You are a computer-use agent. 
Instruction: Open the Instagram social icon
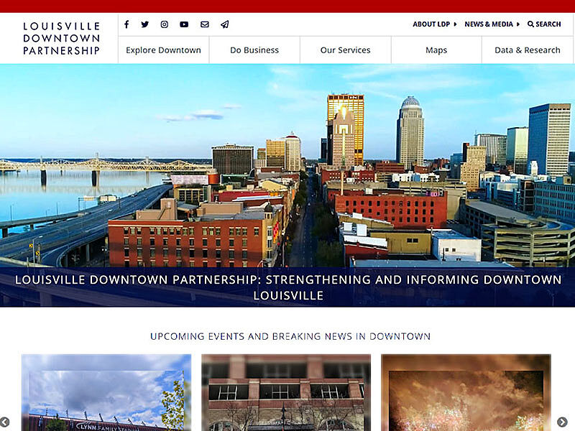tap(165, 24)
